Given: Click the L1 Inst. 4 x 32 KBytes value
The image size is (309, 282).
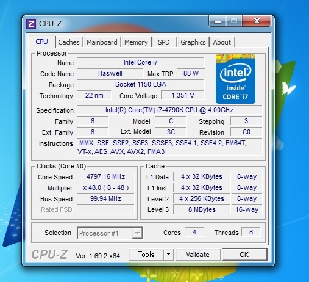Looking at the screenshot, I should (202, 187).
